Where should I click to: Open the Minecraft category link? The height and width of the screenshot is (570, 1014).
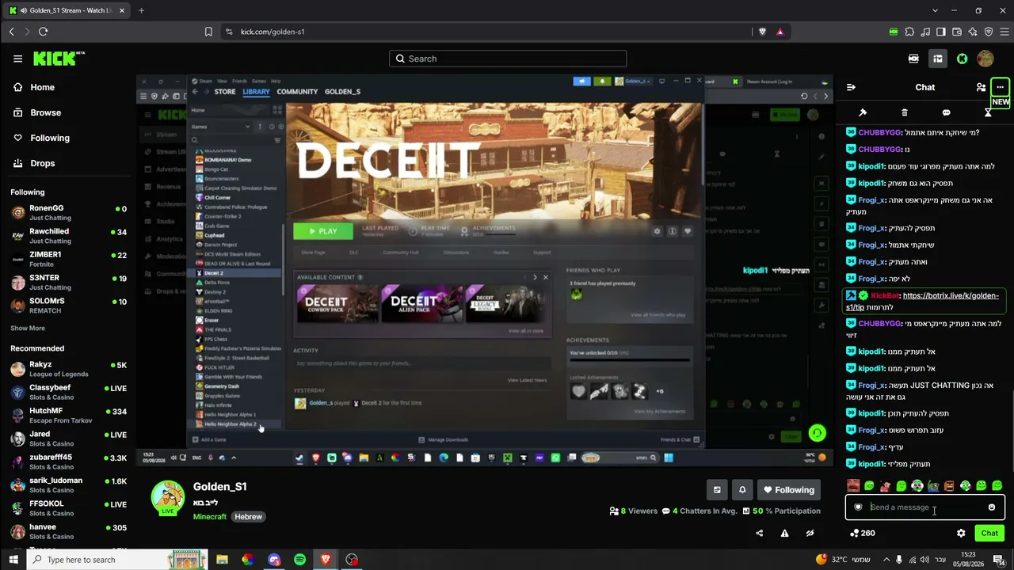point(210,517)
